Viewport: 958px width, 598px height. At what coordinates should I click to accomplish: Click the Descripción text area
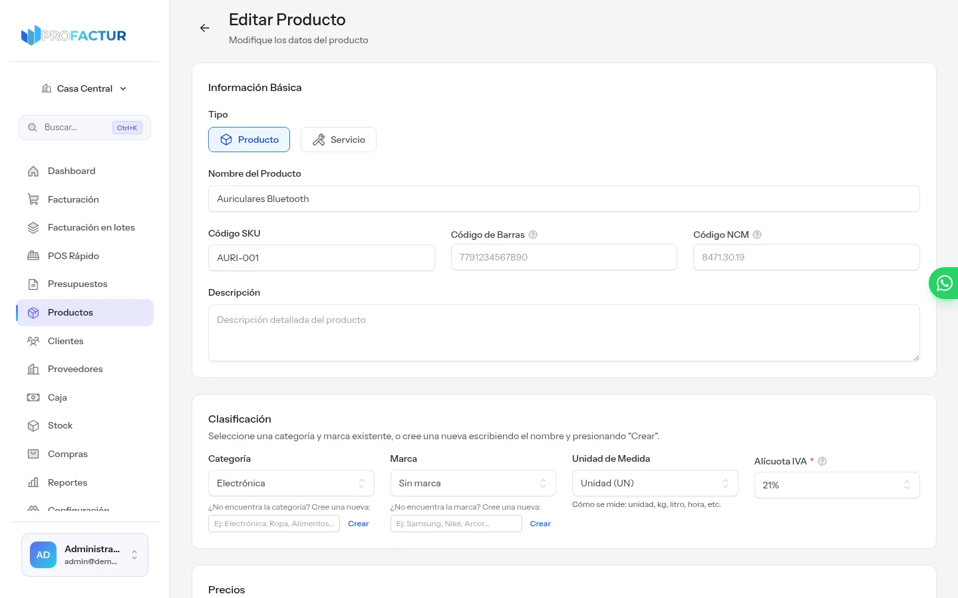click(x=564, y=333)
